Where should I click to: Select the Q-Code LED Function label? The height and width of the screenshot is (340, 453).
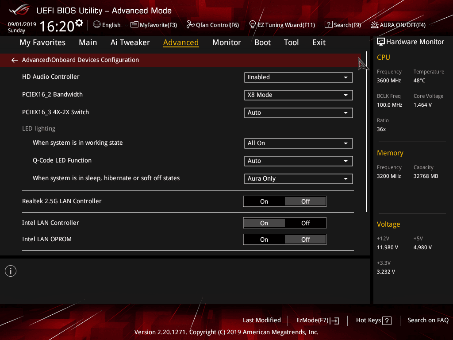tap(62, 160)
